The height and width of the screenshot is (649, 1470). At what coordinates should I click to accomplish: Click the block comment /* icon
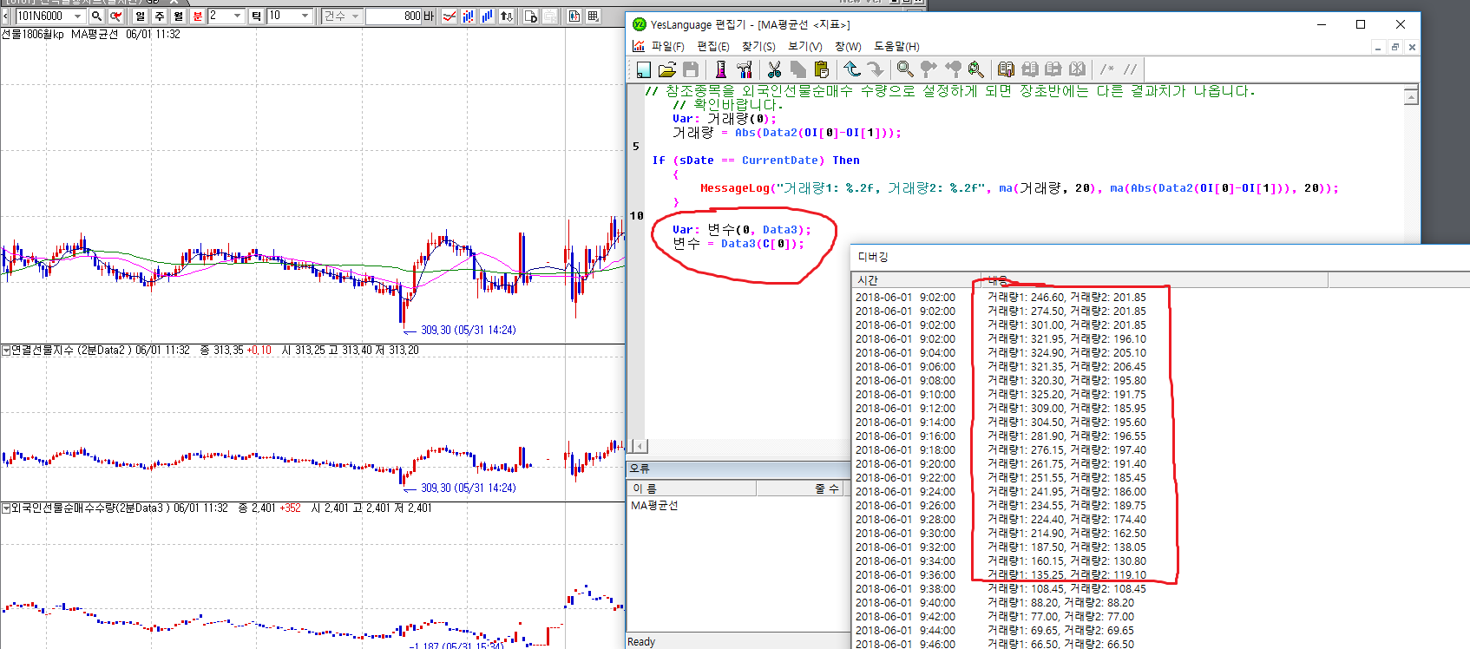(x=1107, y=69)
